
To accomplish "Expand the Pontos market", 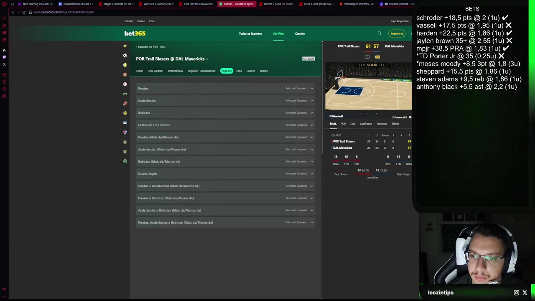I will click(226, 88).
